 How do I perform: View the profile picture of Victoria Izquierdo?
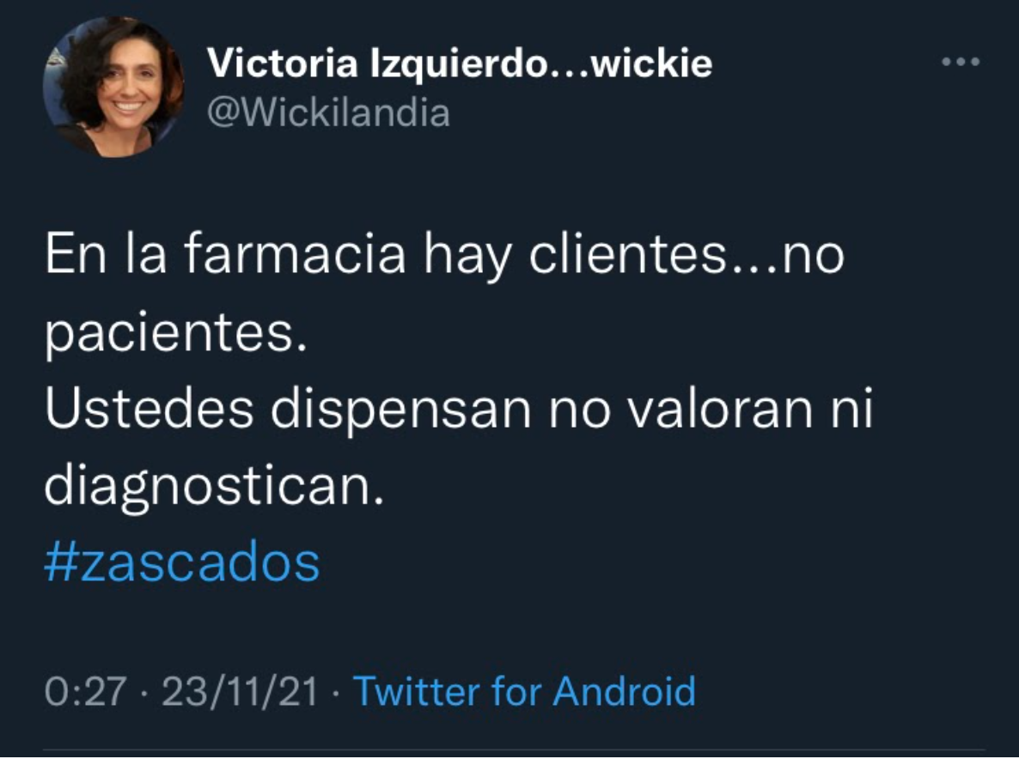tap(113, 88)
